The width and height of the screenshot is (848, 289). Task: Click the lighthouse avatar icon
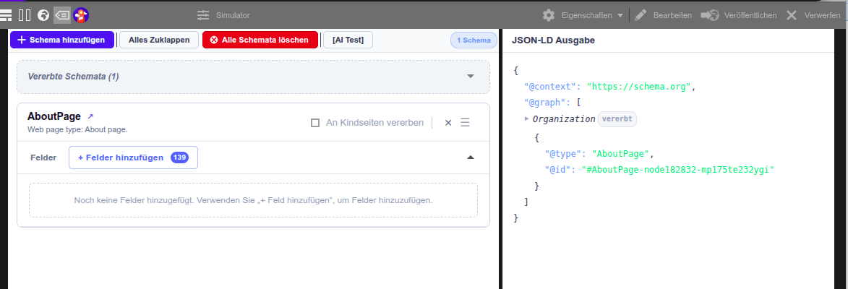click(x=81, y=15)
